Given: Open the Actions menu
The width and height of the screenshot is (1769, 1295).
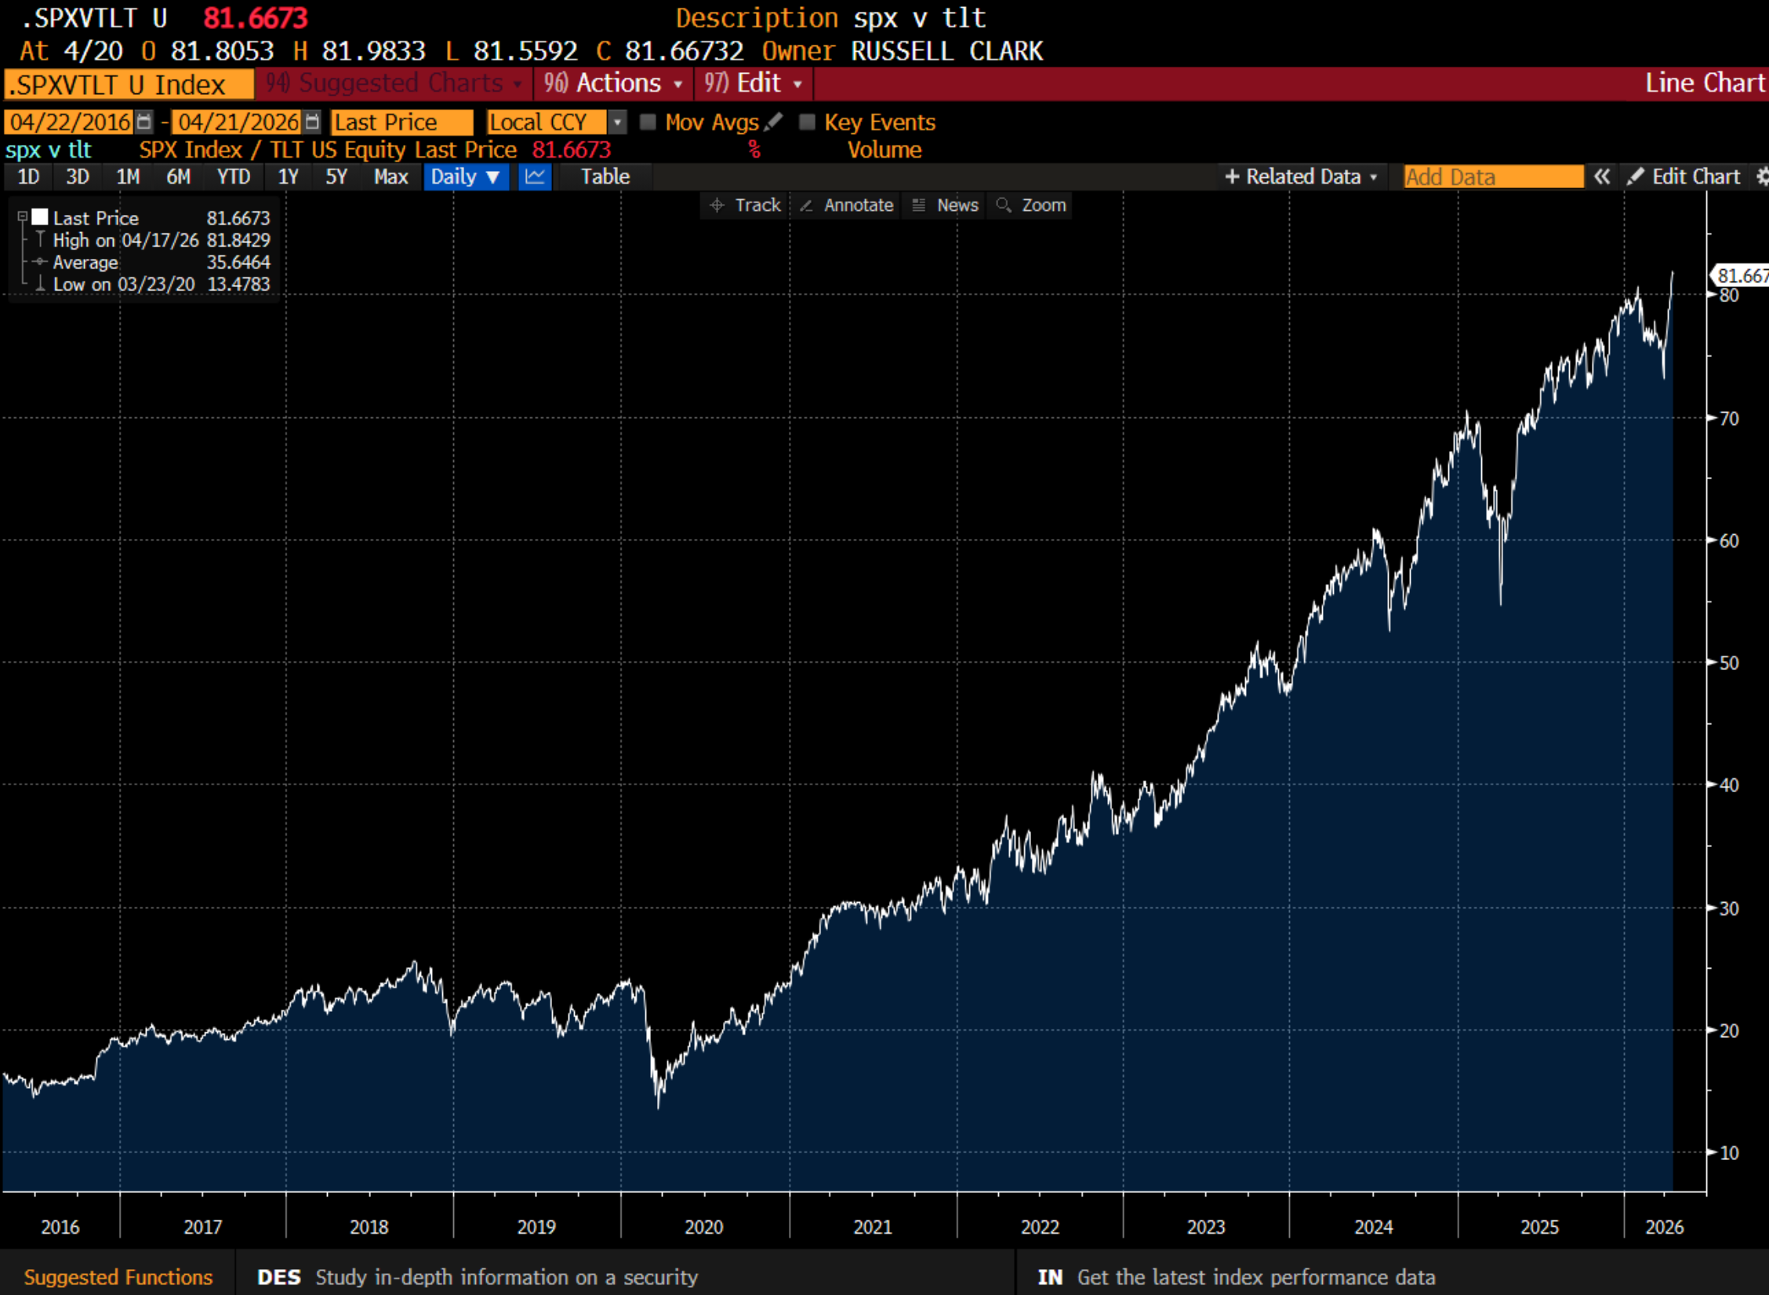Looking at the screenshot, I should [614, 83].
